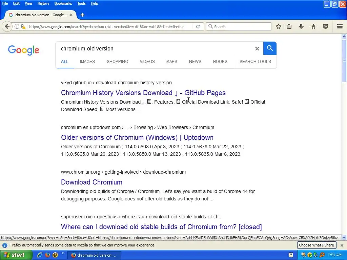Open the third quick launch globe icon
The image size is (347, 260).
[55, 255]
